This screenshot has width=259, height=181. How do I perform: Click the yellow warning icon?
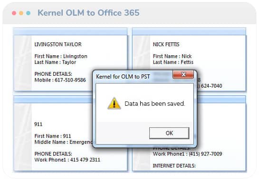click(x=114, y=103)
